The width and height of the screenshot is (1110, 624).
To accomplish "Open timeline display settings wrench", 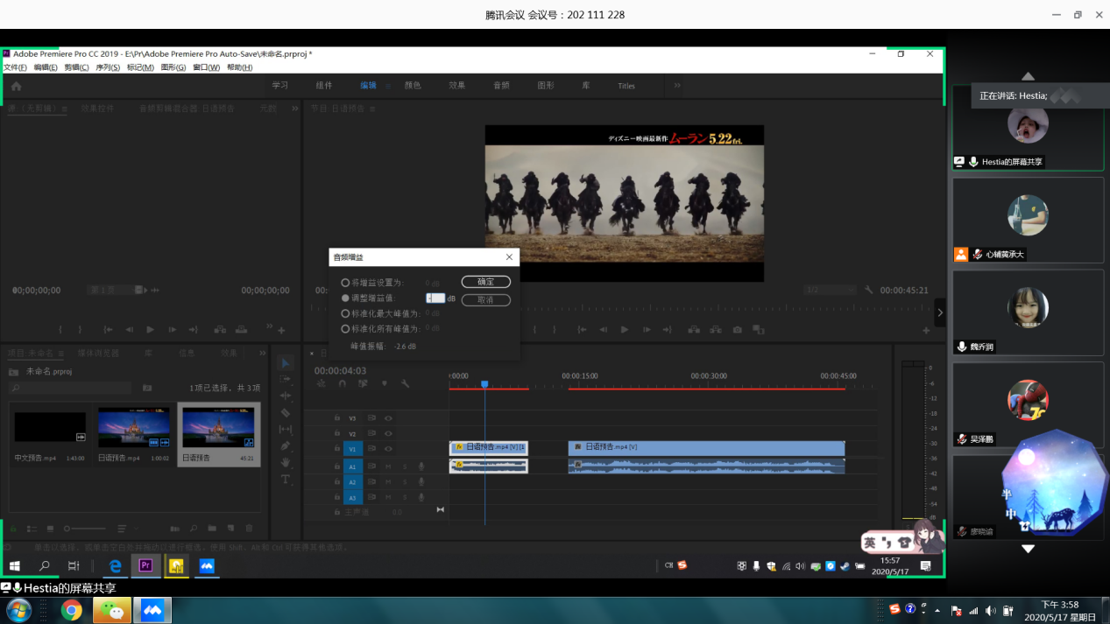I will pyautogui.click(x=406, y=384).
